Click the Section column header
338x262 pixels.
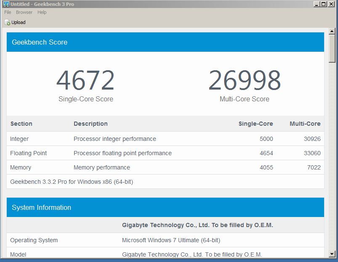point(21,124)
